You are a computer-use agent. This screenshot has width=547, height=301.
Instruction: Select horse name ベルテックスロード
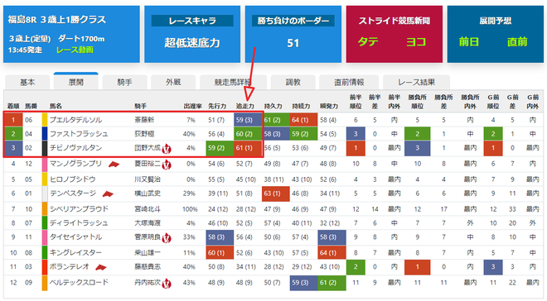(x=79, y=282)
